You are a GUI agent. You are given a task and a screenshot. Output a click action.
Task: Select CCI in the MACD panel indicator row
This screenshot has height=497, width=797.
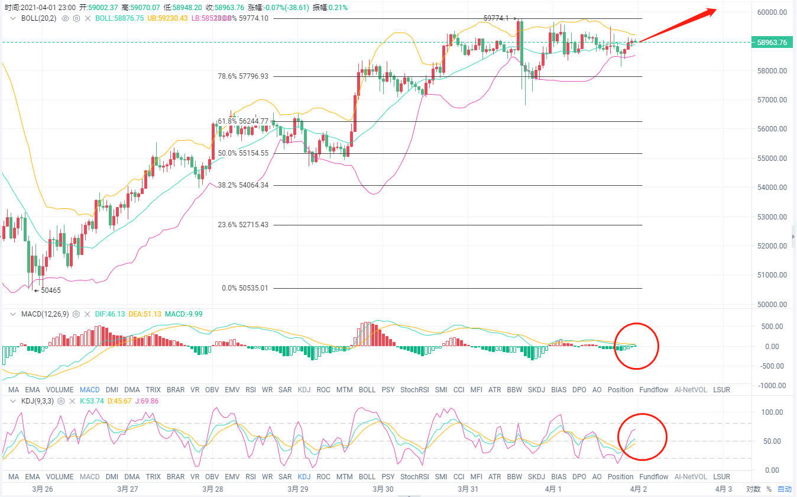[x=459, y=390]
